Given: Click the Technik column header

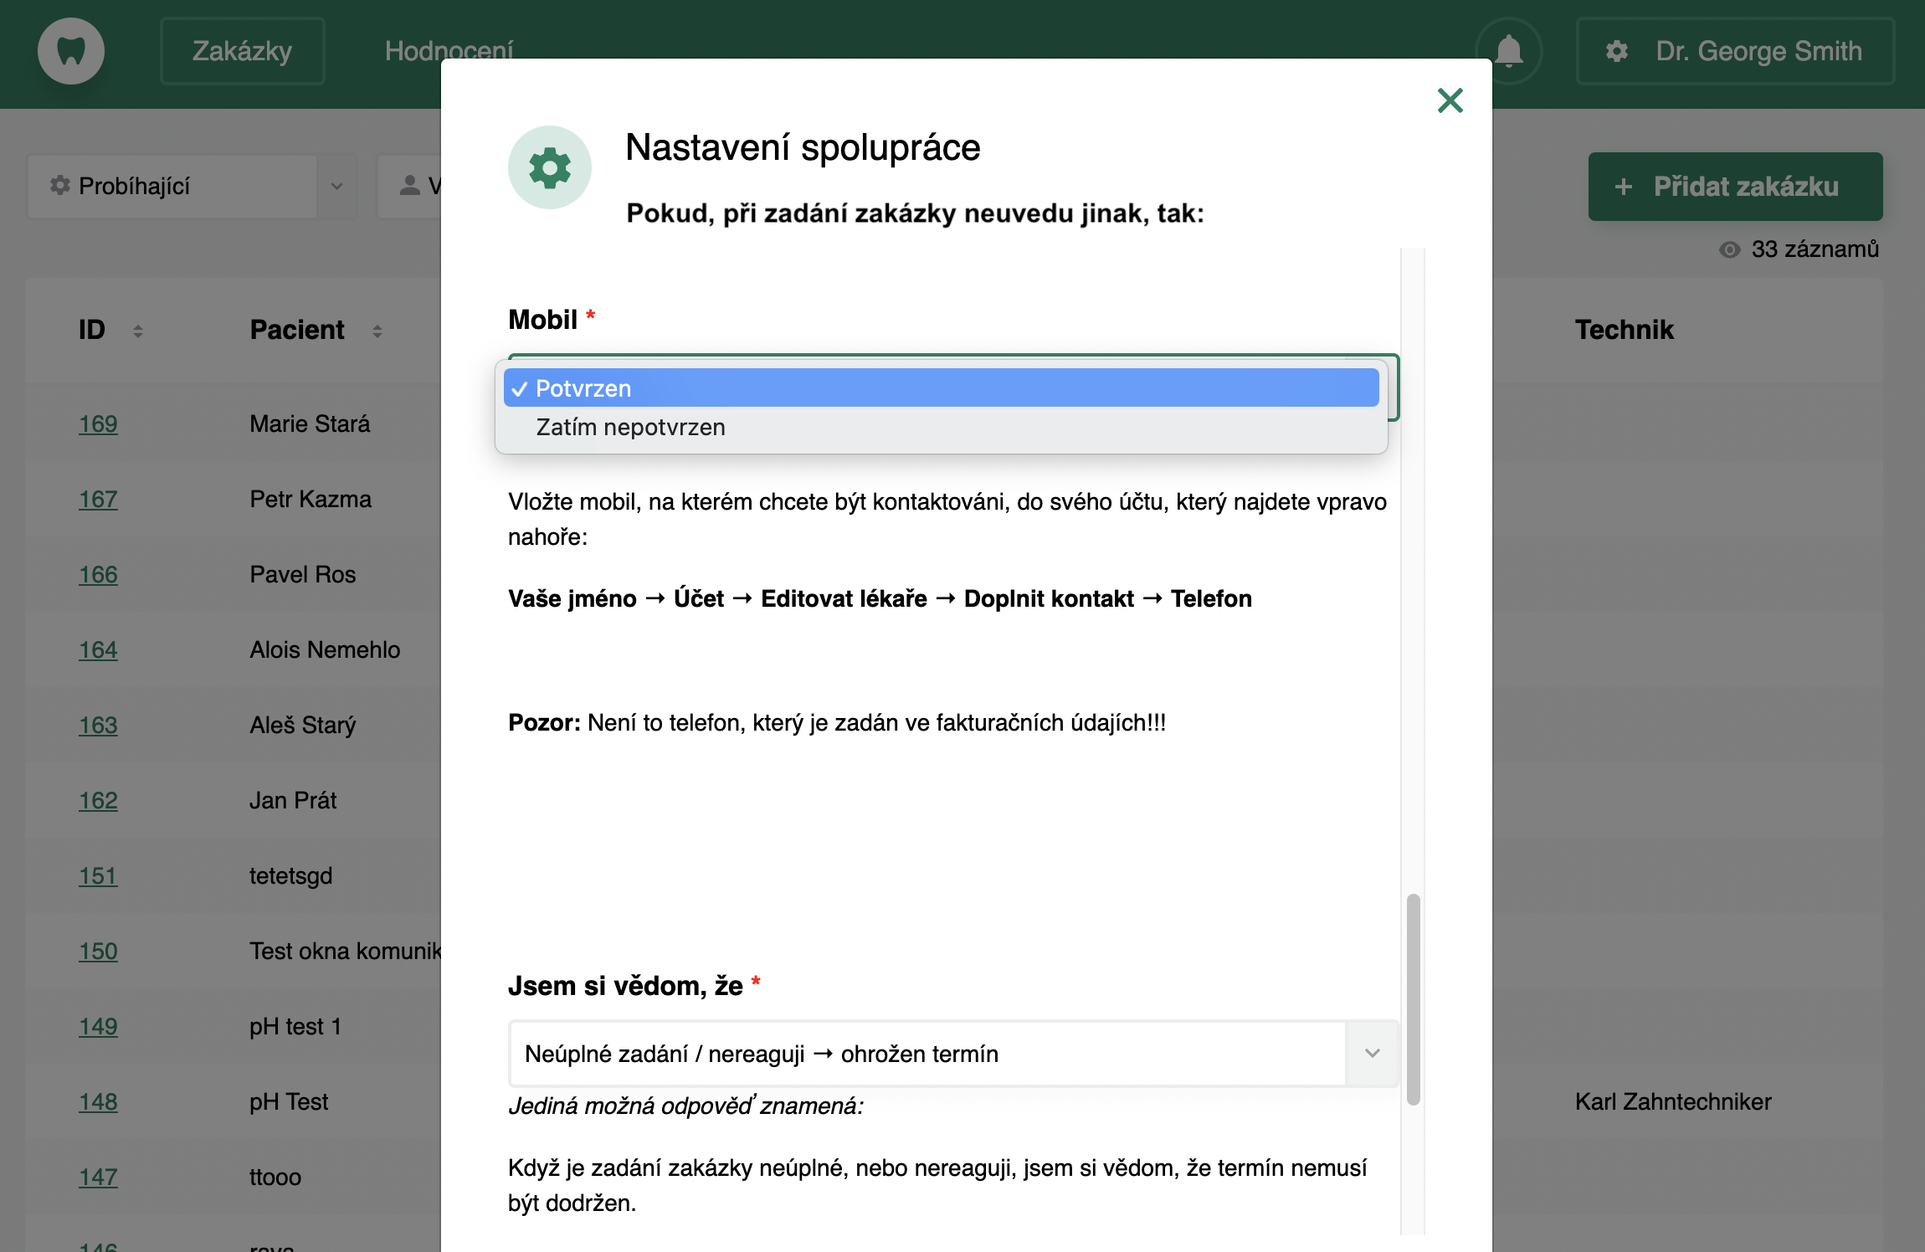Looking at the screenshot, I should pos(1624,330).
